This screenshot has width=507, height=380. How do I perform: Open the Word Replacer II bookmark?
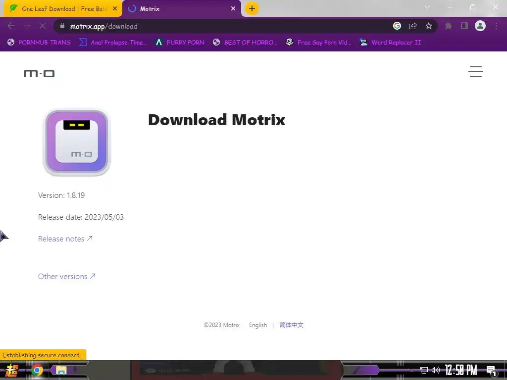tap(390, 43)
